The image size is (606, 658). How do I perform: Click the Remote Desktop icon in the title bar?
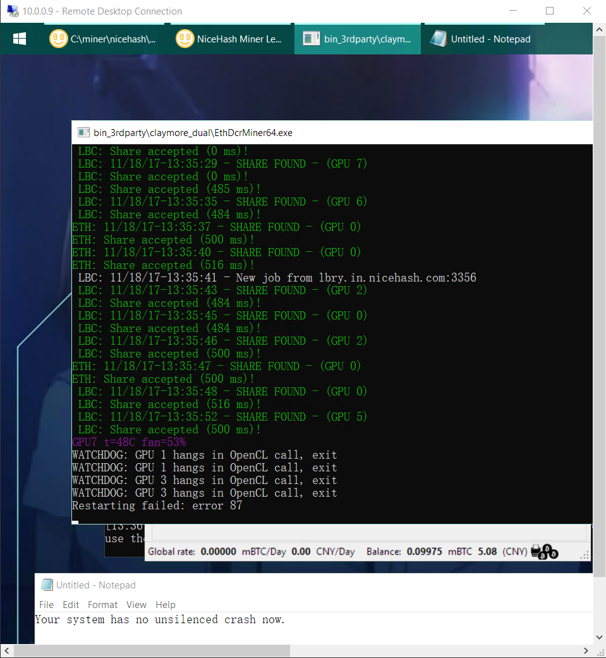point(13,11)
